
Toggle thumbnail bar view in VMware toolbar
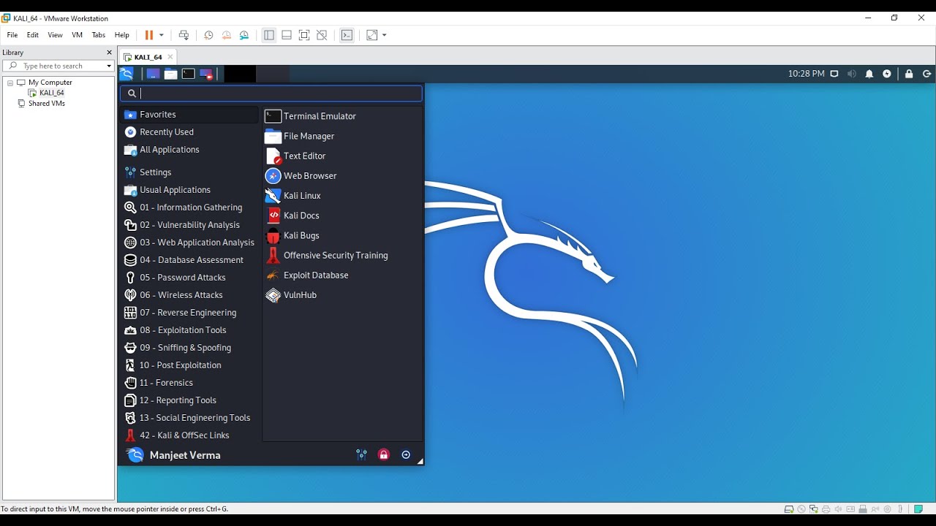coord(287,35)
